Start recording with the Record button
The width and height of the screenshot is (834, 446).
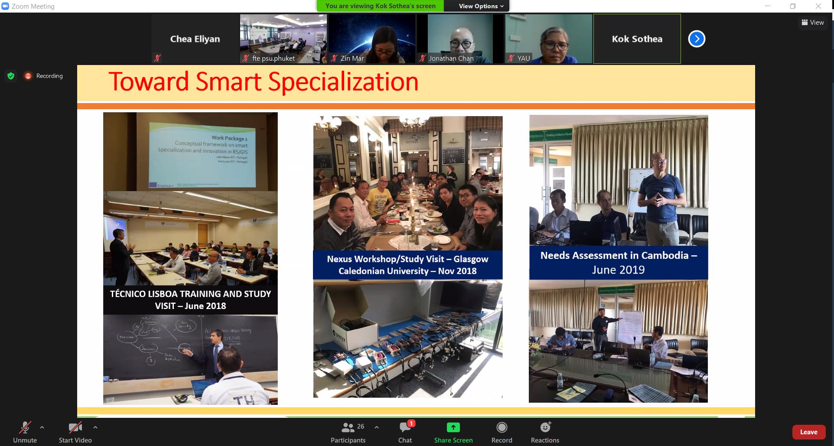click(502, 432)
